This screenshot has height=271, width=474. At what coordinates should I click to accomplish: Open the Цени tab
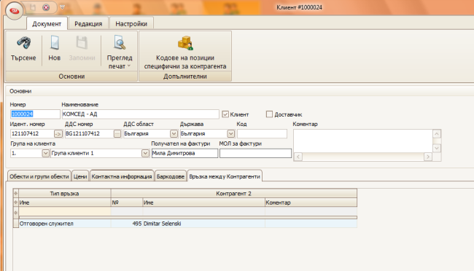pyautogui.click(x=80, y=176)
